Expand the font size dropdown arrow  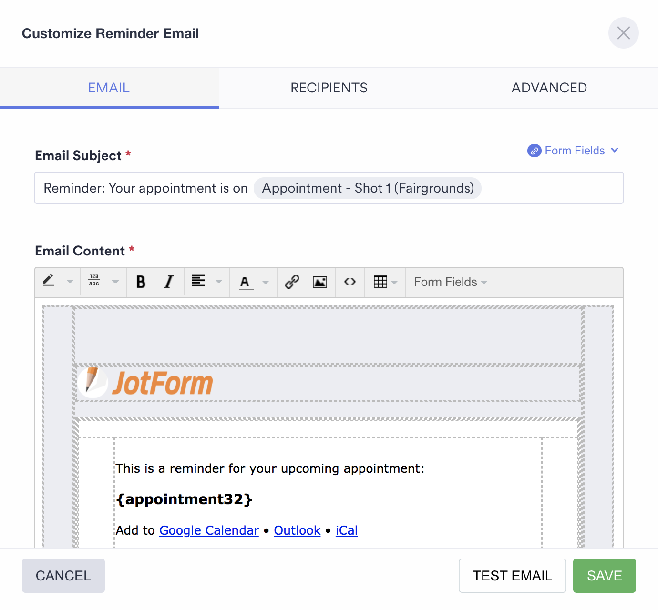115,282
